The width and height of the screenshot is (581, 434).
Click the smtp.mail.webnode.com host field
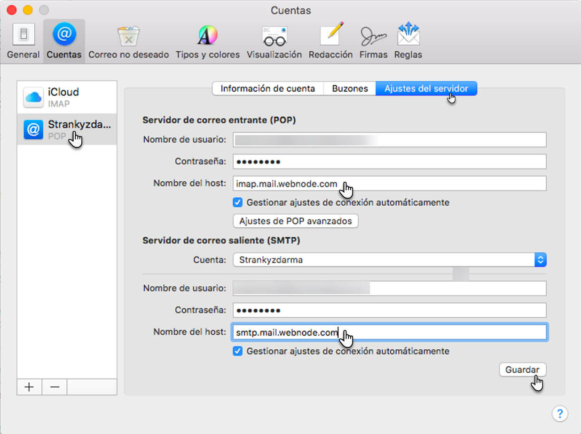click(390, 332)
